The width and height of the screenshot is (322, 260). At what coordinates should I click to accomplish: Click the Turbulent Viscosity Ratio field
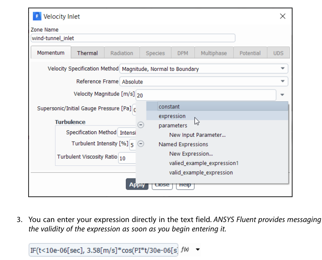click(127, 158)
